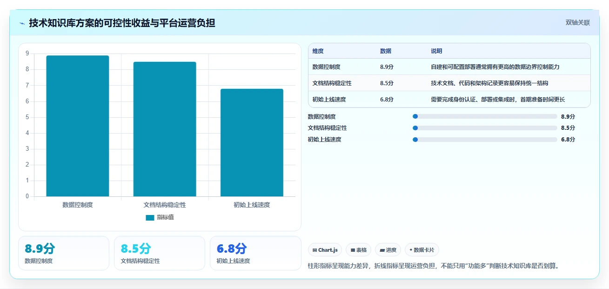Click the 文档结构稳定性 bar in chart

pos(165,129)
